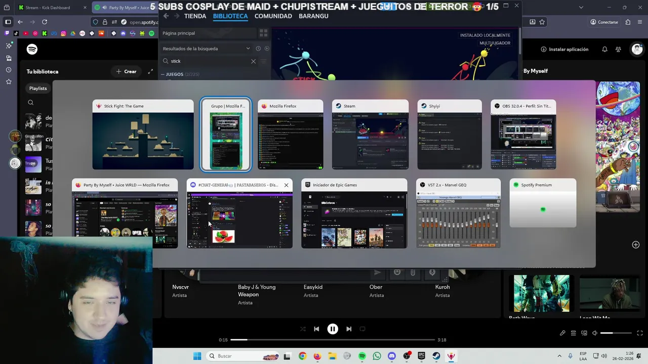Switch the Spotify player to full screen
Image resolution: width=648 pixels, height=364 pixels.
click(640, 333)
